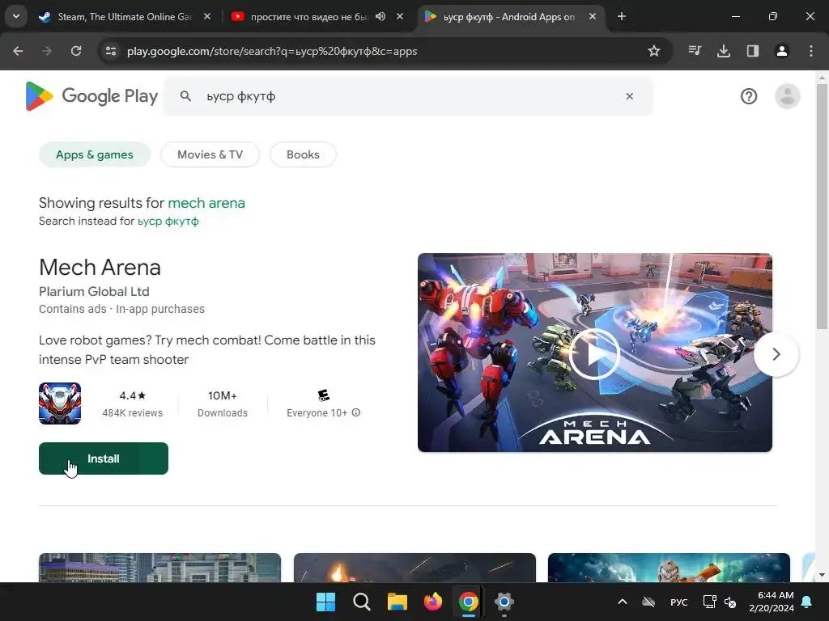829x621 pixels.
Task: Click the Mech Arena app icon
Action: pyautogui.click(x=60, y=403)
